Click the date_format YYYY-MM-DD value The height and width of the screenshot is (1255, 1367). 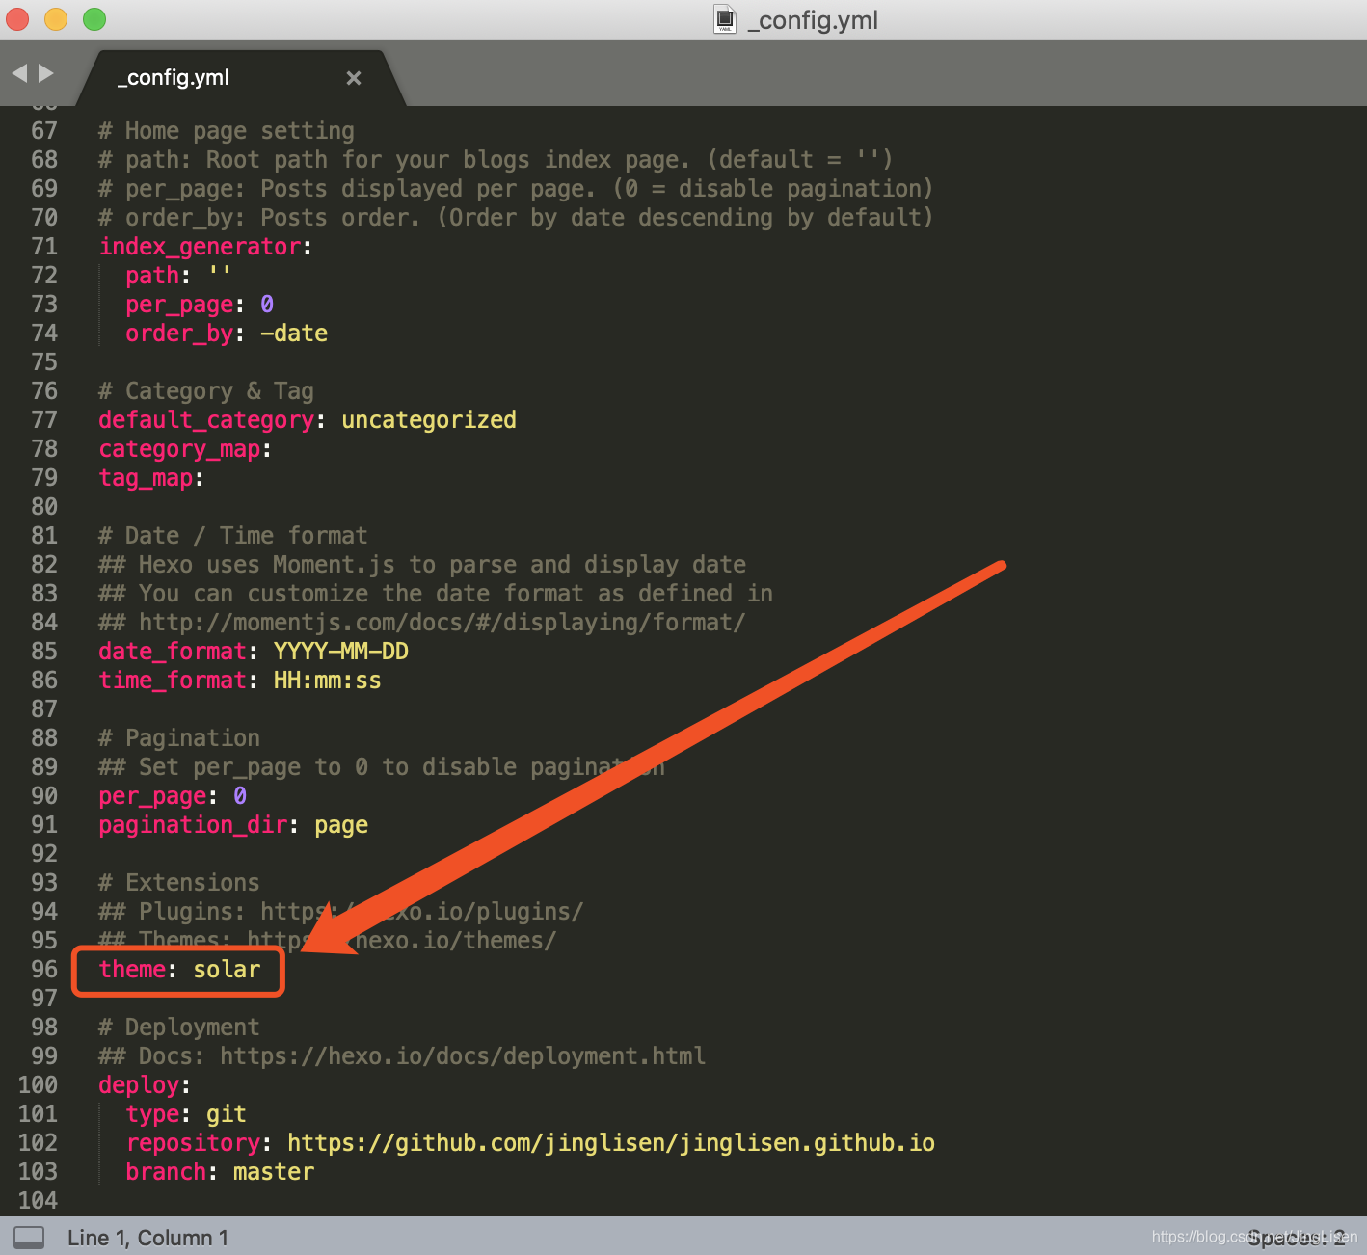click(341, 652)
